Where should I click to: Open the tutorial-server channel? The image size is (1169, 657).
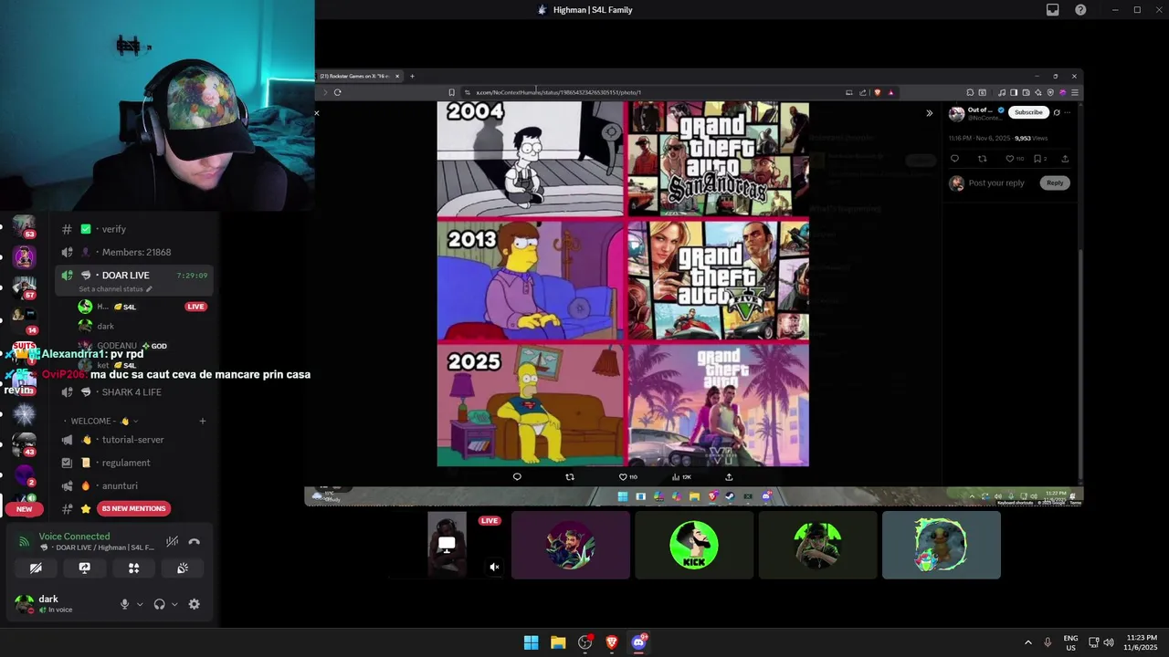tap(134, 440)
